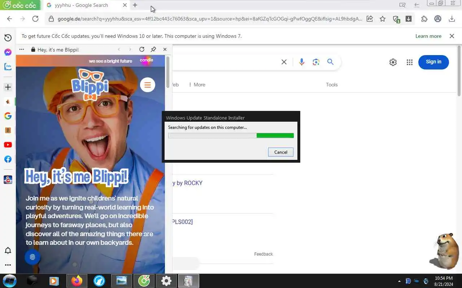Open the profile account icon
Image resolution: width=462 pixels, height=288 pixels.
tap(438, 19)
